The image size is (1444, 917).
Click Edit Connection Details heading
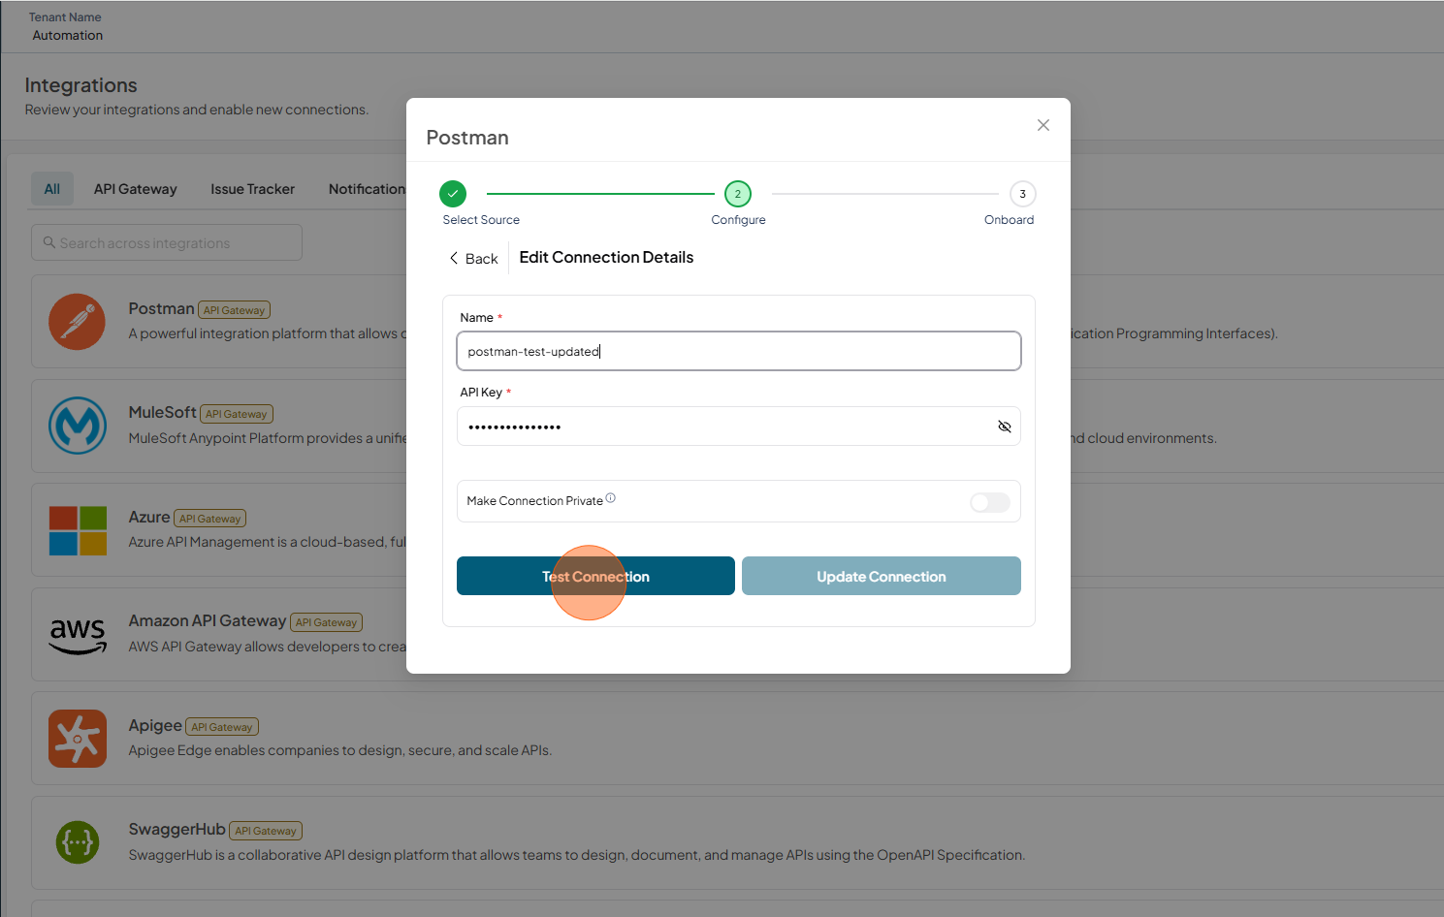tap(606, 257)
